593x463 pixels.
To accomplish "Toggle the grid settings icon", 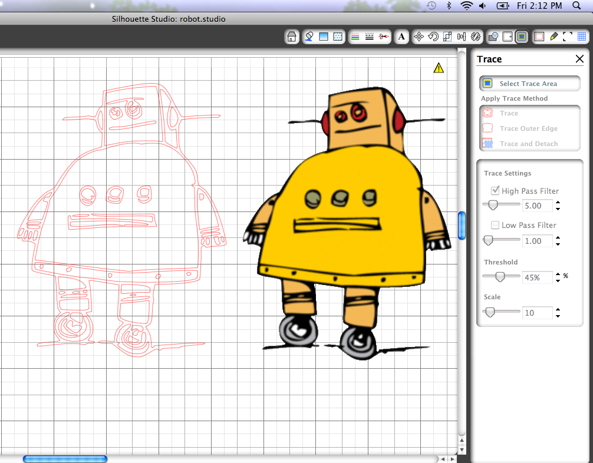I will tap(582, 37).
